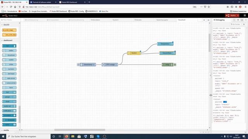
Task: Open the sidebar dashboard chart icon tab
Action: (x=242, y=20)
